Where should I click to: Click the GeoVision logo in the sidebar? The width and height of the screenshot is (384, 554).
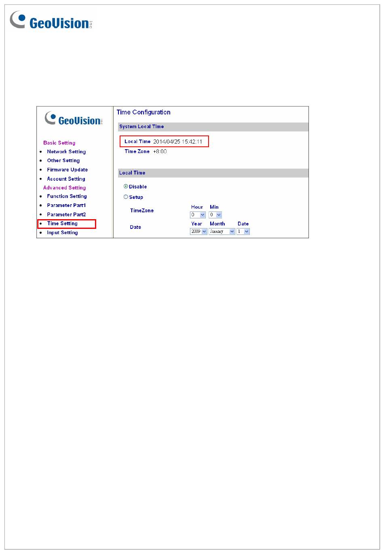(74, 119)
